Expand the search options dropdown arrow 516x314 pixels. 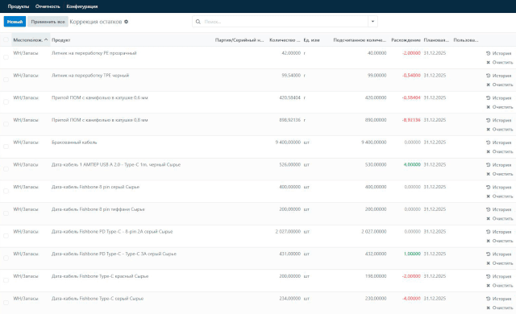click(x=372, y=22)
